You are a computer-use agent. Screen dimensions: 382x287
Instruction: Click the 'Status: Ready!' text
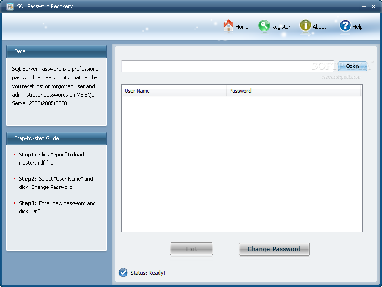point(148,273)
